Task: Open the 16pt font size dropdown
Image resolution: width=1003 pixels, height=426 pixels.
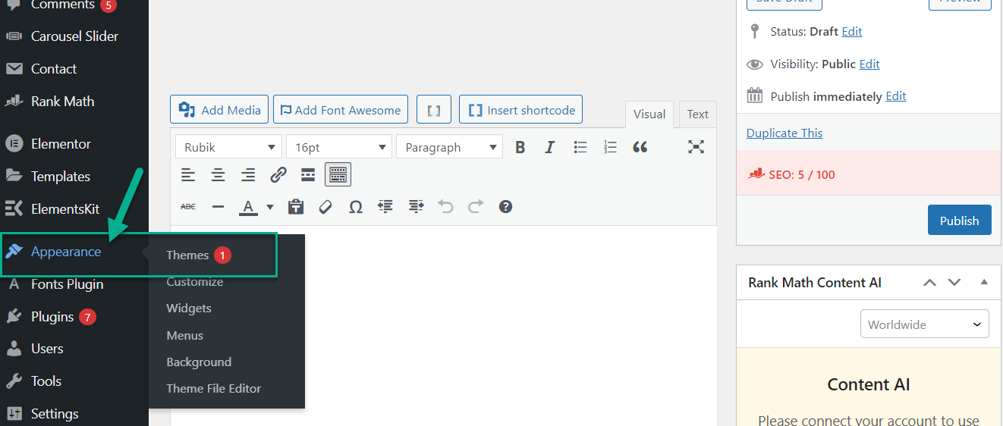Action: [339, 147]
